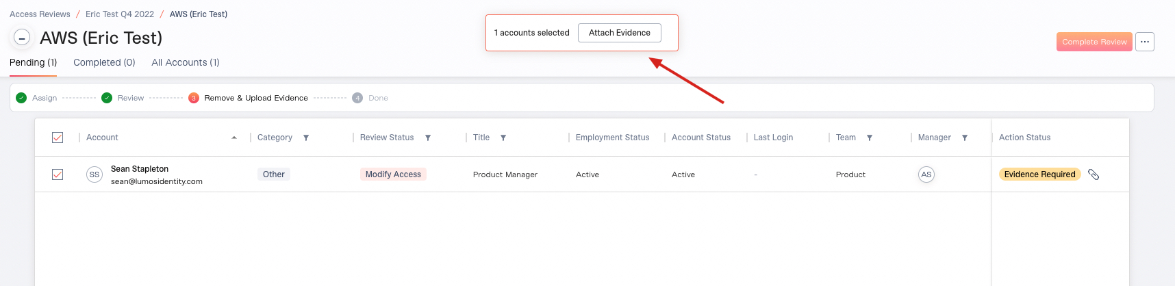
Task: Click the 1 accounts selected text
Action: click(532, 33)
